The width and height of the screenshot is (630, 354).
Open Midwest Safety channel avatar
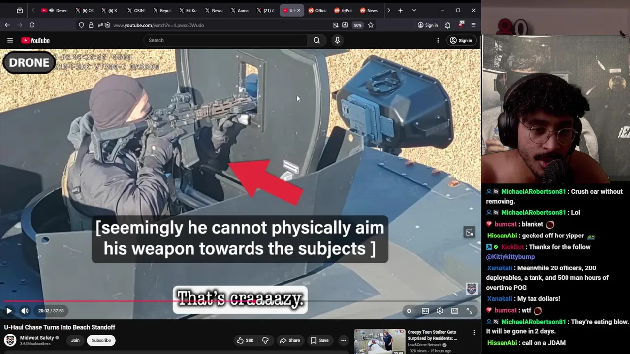pyautogui.click(x=10, y=340)
